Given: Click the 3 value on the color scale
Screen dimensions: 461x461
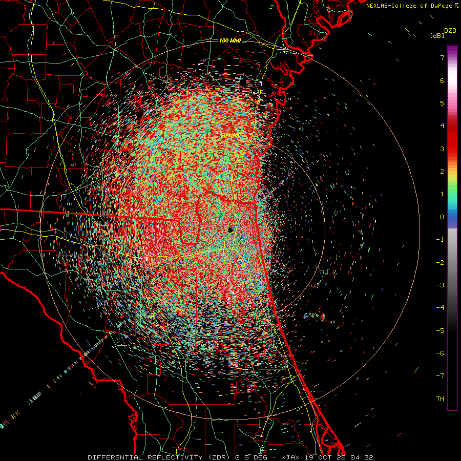Looking at the screenshot, I should point(442,149).
